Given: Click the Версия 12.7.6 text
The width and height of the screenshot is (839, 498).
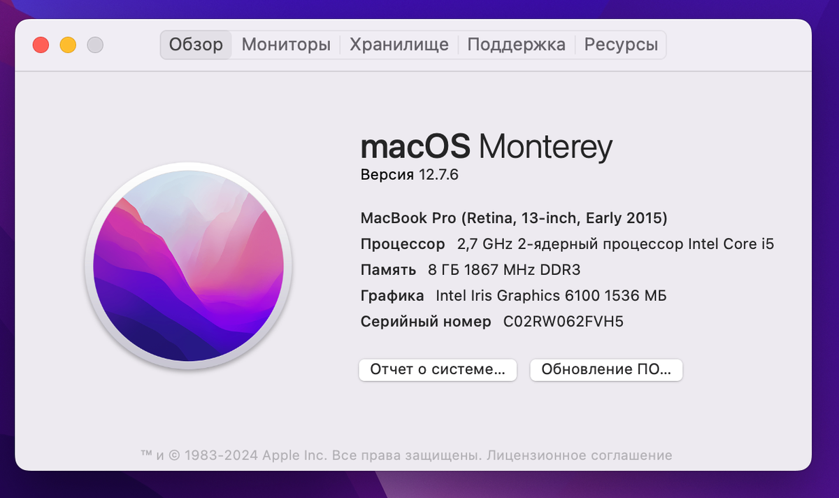Looking at the screenshot, I should tap(410, 175).
